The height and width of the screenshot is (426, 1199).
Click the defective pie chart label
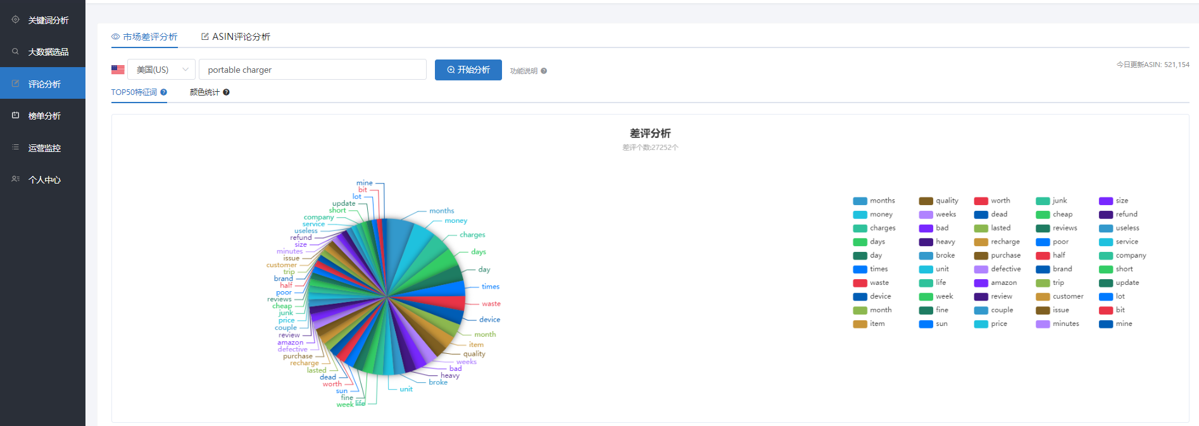click(292, 349)
